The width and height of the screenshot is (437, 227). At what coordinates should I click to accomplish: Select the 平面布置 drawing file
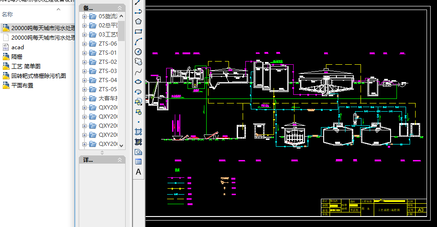click(22, 85)
